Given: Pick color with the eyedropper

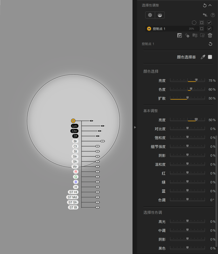Looking at the screenshot, I should tap(203, 57).
